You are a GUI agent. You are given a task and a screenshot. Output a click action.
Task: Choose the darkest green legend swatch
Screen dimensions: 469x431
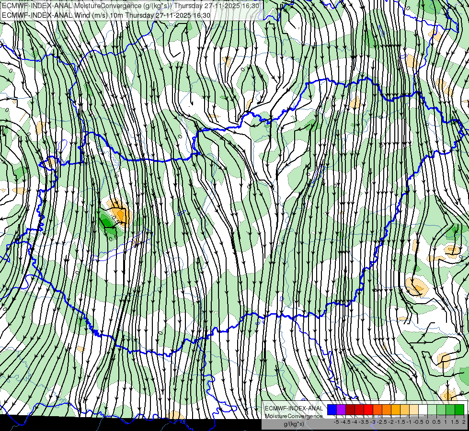click(459, 410)
